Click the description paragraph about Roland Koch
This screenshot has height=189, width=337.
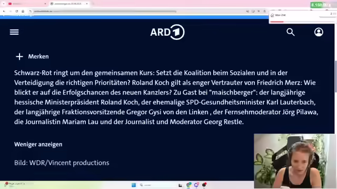pos(166,97)
